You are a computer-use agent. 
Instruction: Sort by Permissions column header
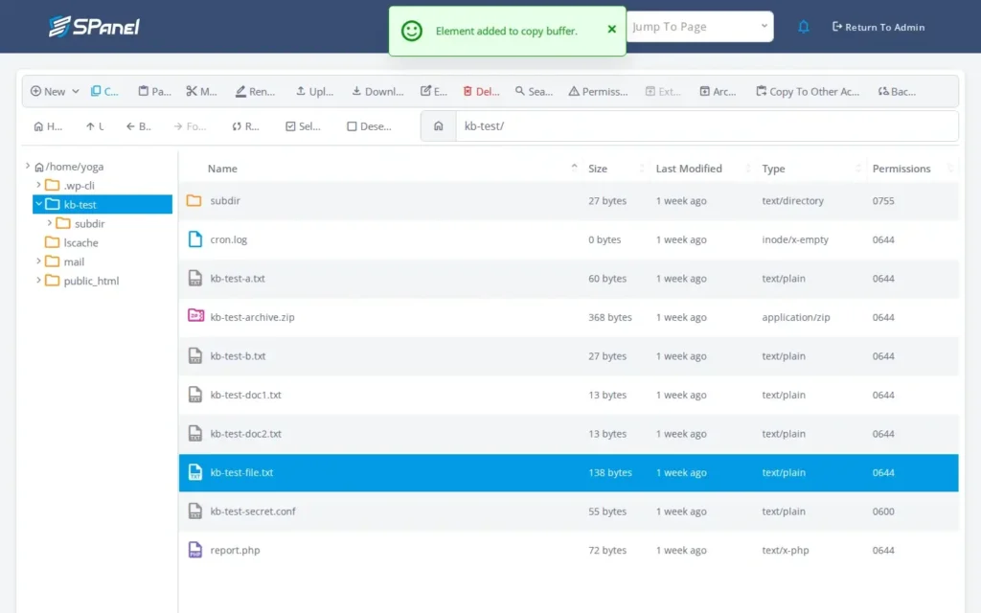point(901,169)
